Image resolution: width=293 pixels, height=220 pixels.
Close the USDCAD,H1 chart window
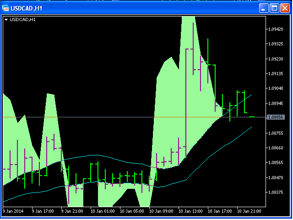pyautogui.click(x=285, y=8)
